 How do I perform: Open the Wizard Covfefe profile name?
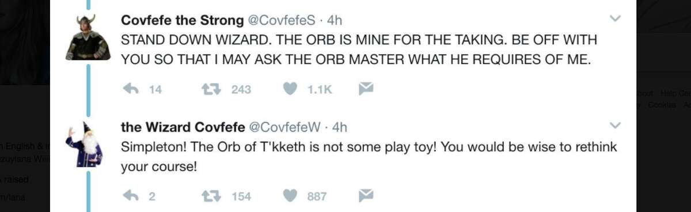[182, 127]
